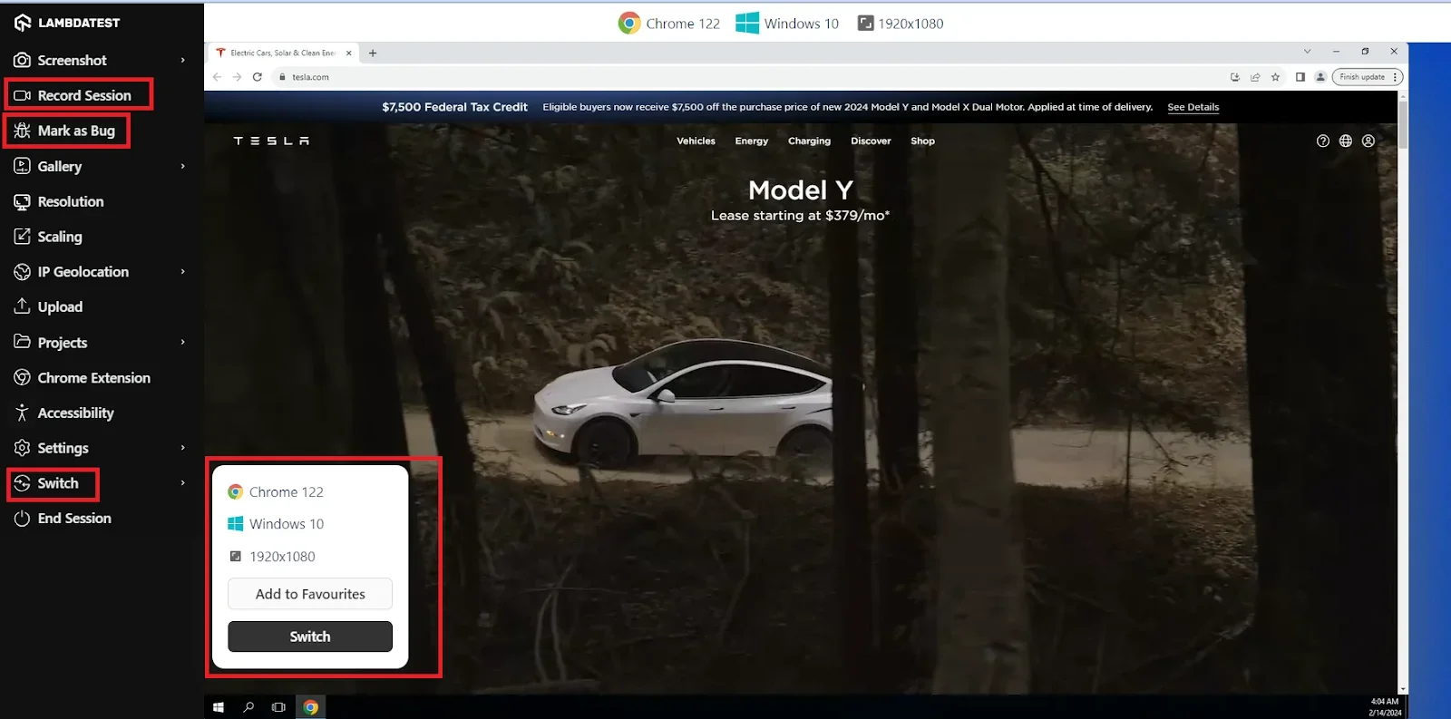The height and width of the screenshot is (719, 1451).
Task: Open Settings in the sidebar
Action: pyautogui.click(x=63, y=448)
